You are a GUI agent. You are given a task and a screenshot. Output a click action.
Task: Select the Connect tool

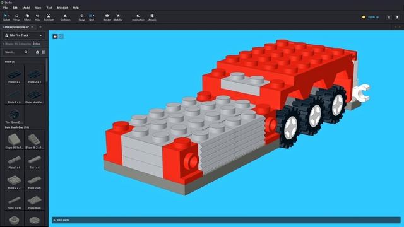point(49,17)
